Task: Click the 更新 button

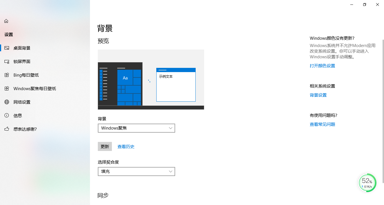Action: click(105, 146)
